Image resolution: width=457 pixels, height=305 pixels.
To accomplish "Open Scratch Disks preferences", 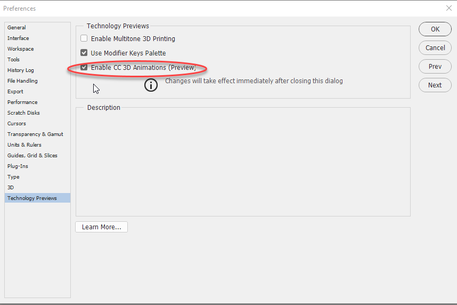I will (23, 113).
